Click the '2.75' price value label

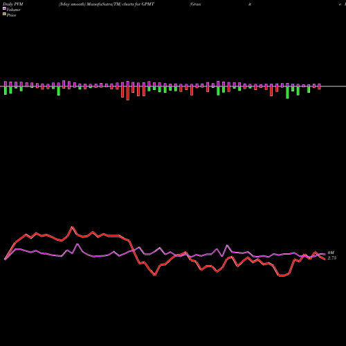click(x=332, y=258)
